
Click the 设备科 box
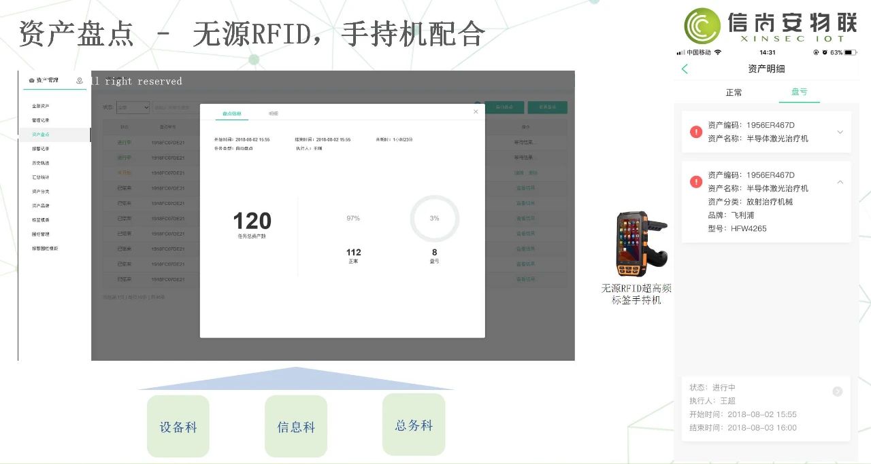coord(178,427)
